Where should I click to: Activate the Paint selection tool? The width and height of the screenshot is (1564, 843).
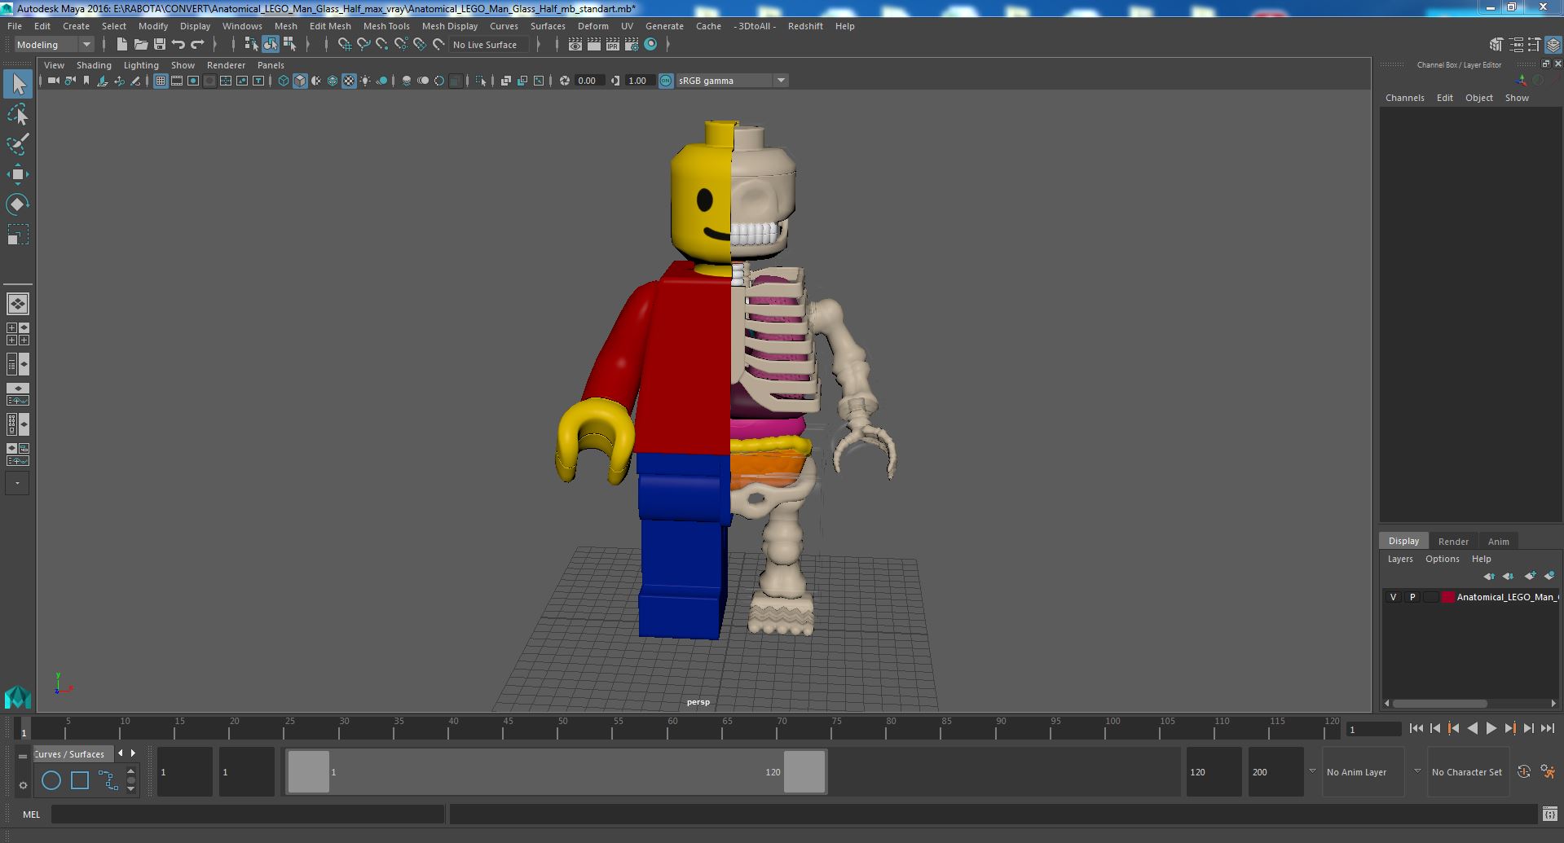(x=18, y=144)
